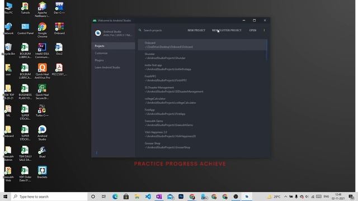The height and width of the screenshot is (201, 358).
Task: Select the IntelliJ IDEA desktop icon
Action: tap(42, 51)
